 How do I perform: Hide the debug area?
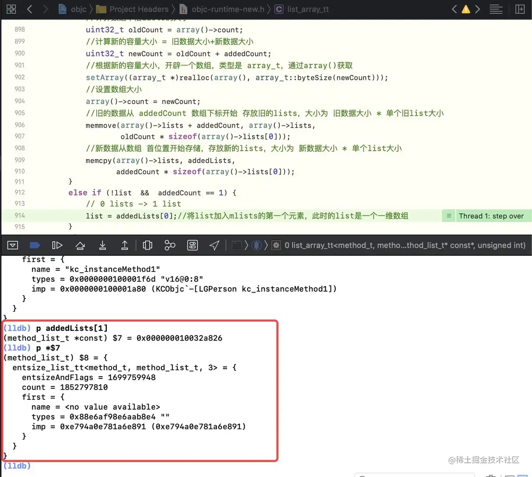(13, 245)
